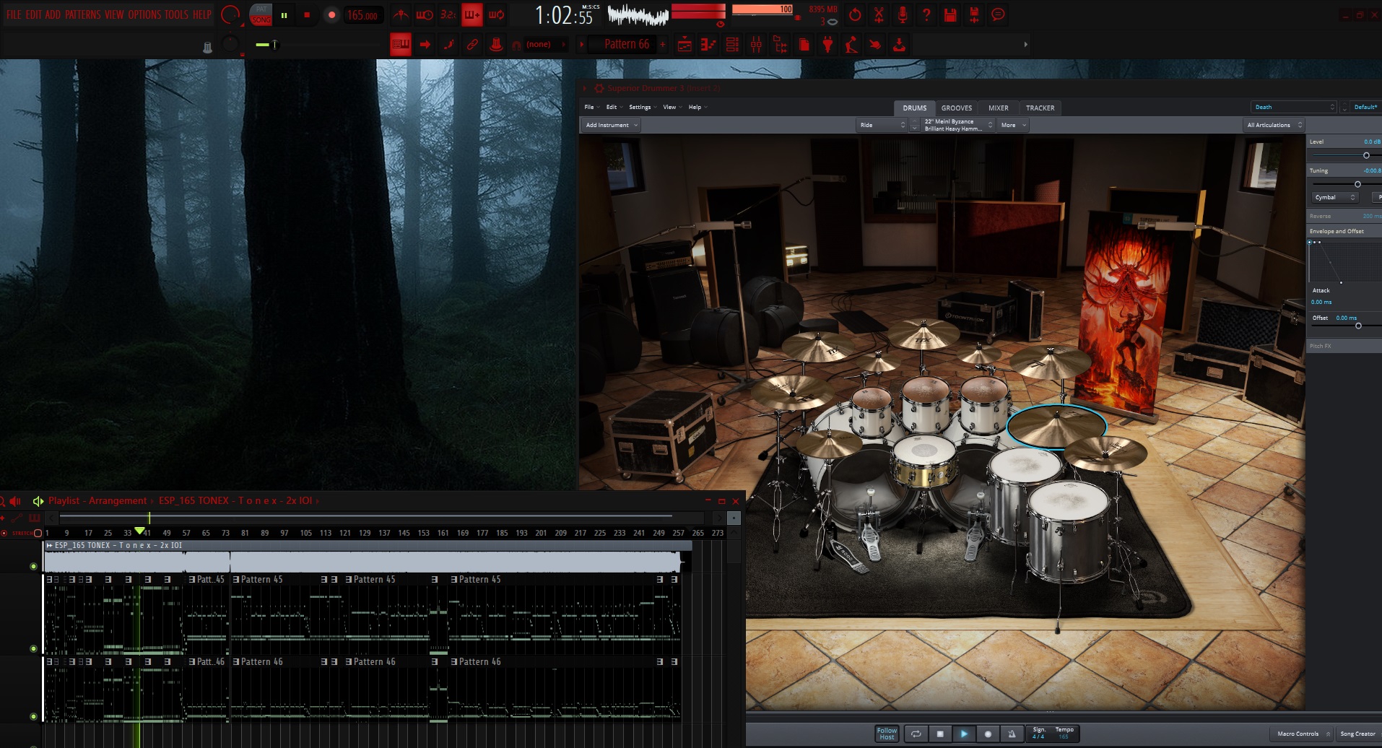Open the Cymbal tuning type dropdown

[1334, 197]
